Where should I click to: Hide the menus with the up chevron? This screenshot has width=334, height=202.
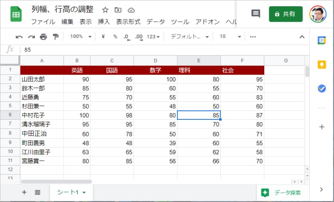tap(302, 37)
